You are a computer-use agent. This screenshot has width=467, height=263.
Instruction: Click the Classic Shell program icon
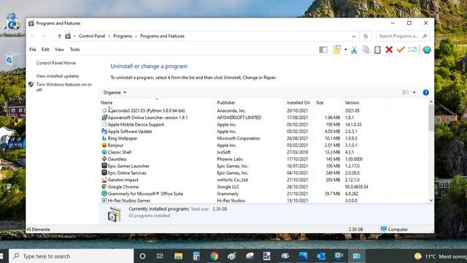click(104, 152)
